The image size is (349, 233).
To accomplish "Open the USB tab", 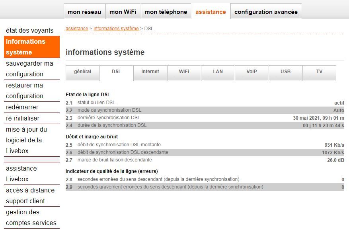I will pyautogui.click(x=285, y=73).
